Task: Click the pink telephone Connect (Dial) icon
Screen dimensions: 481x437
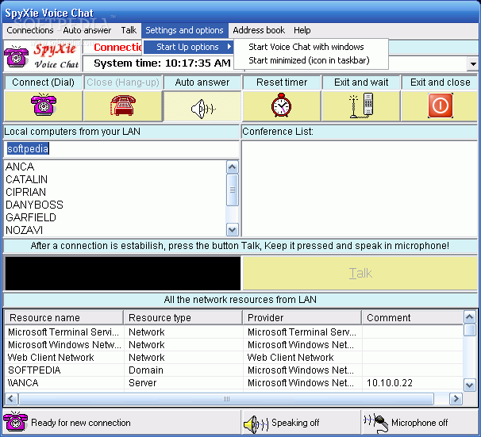Action: point(44,105)
